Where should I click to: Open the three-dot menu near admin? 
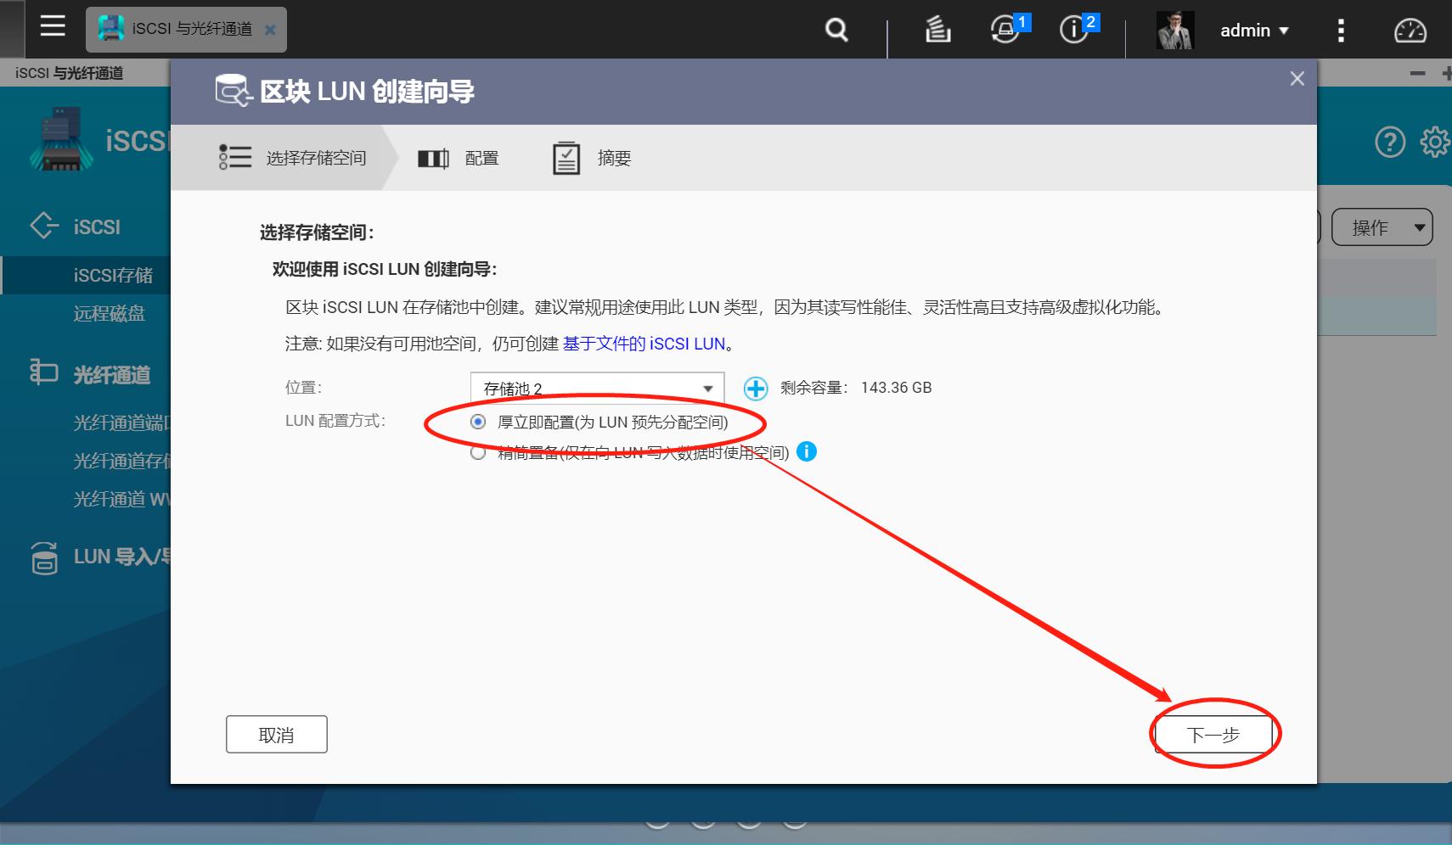[1340, 30]
